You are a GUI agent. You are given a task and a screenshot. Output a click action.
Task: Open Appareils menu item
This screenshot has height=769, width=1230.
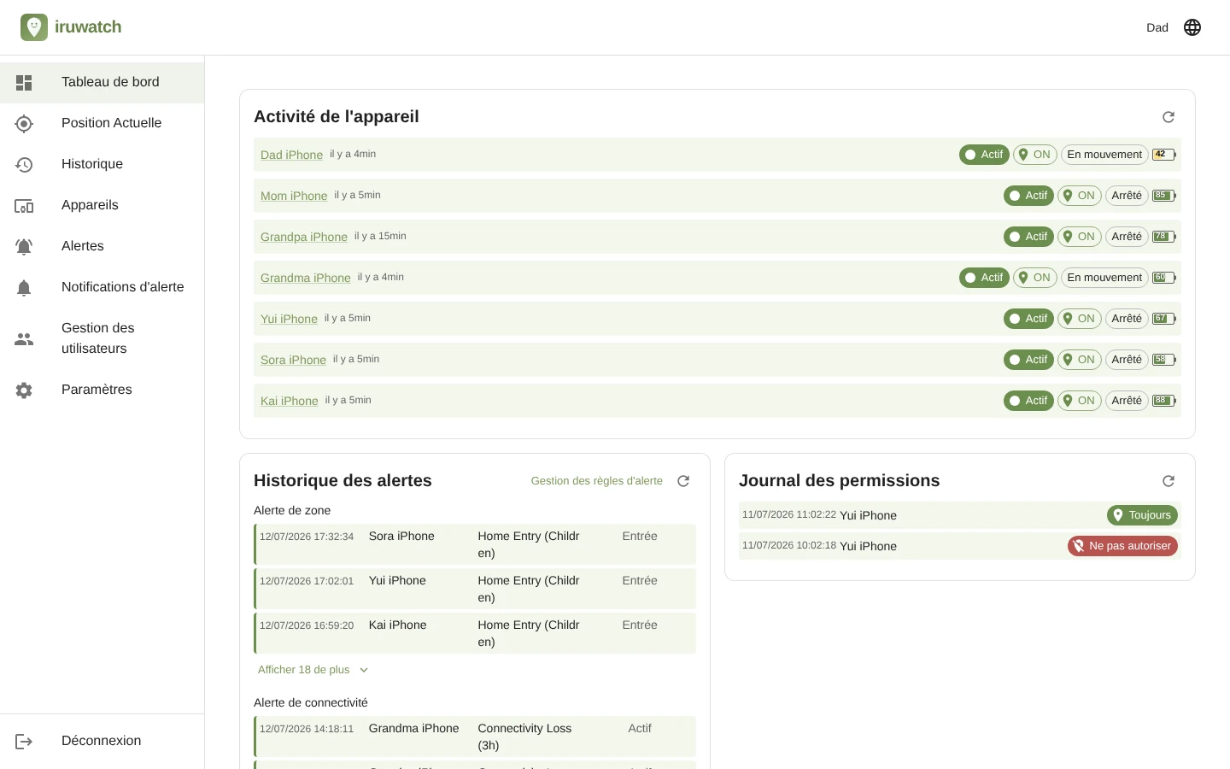click(x=102, y=205)
